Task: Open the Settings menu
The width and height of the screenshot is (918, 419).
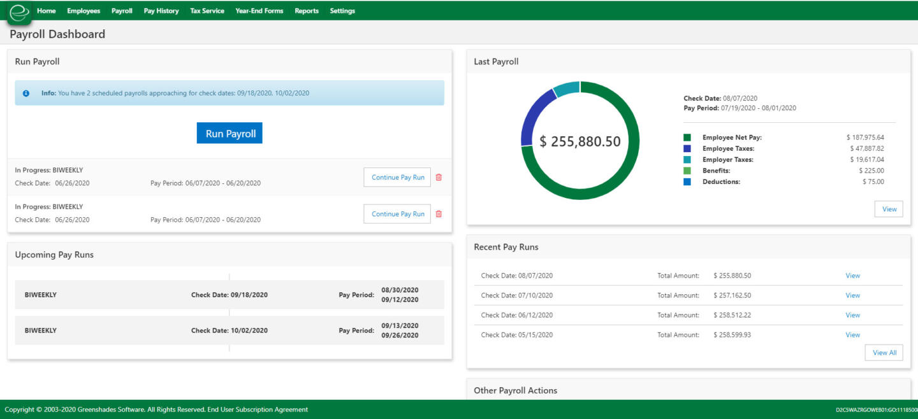Action: (342, 11)
